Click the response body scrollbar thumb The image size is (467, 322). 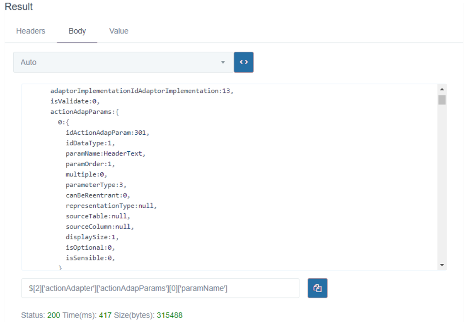[442, 100]
